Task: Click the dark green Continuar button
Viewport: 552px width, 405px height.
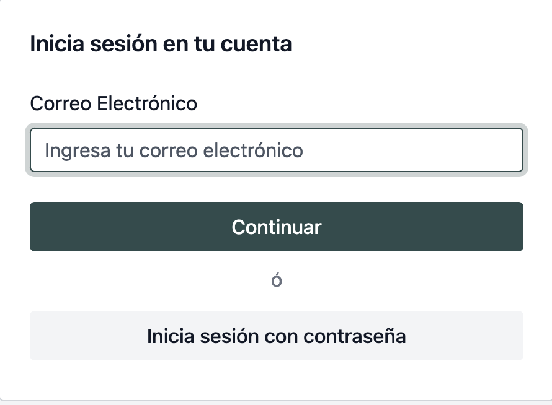Action: (276, 227)
